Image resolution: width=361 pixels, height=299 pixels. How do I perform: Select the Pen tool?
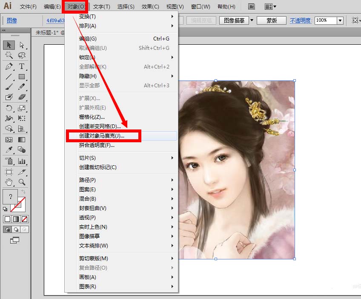9,66
